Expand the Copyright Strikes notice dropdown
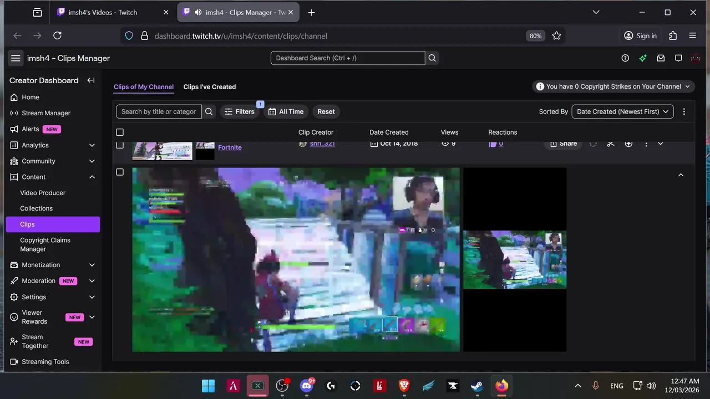Viewport: 710px width, 399px height. 613,86
